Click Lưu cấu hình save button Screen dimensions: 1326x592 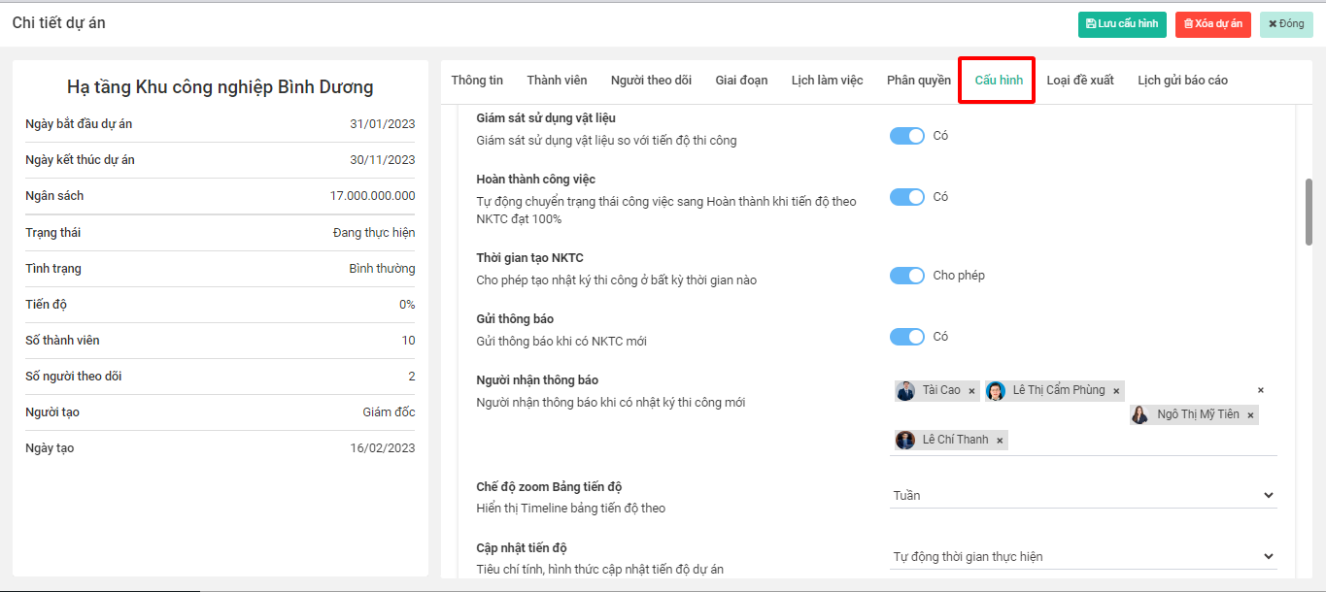[1121, 24]
